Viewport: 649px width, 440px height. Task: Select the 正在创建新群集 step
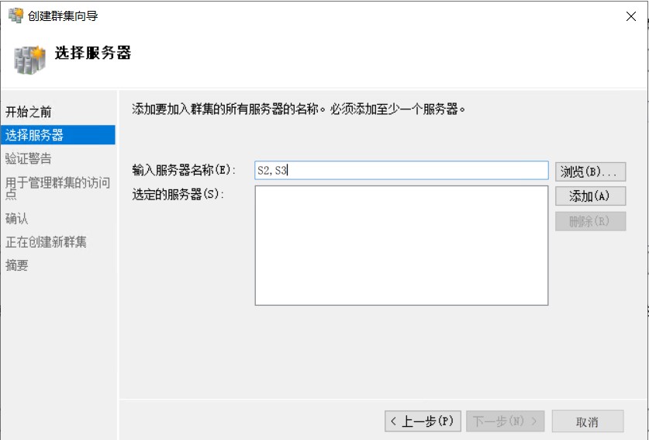pos(46,241)
